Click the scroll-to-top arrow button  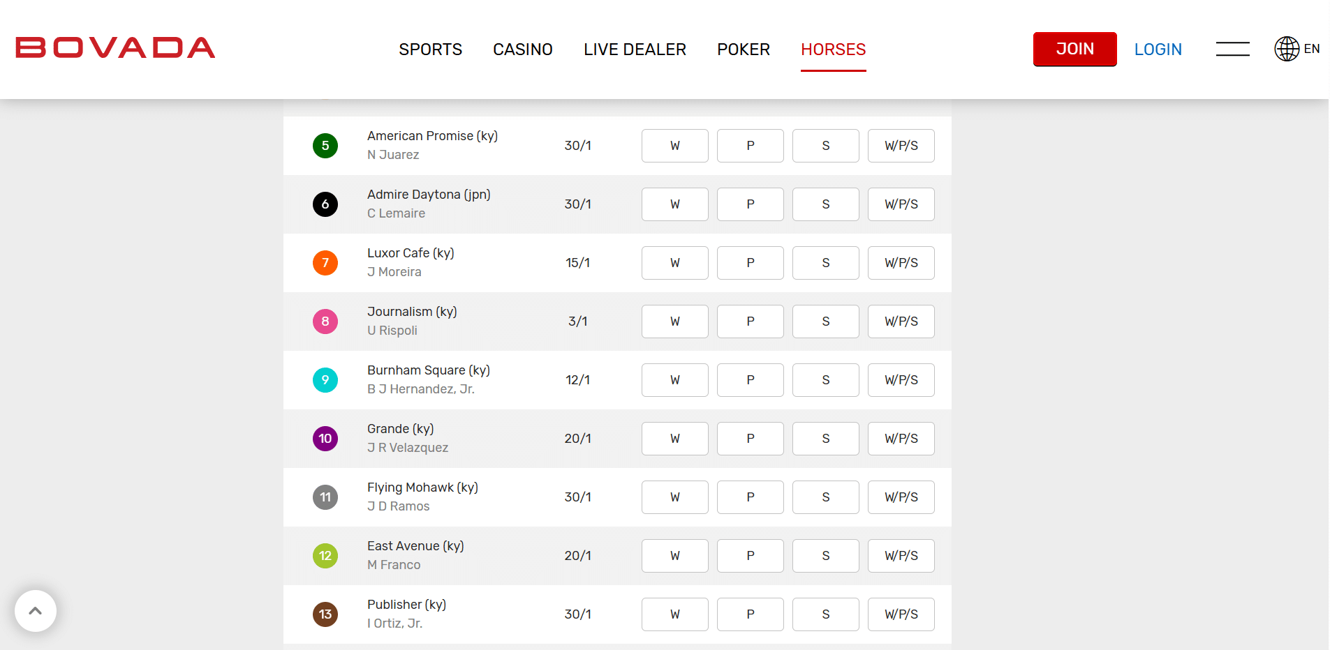[x=36, y=611]
